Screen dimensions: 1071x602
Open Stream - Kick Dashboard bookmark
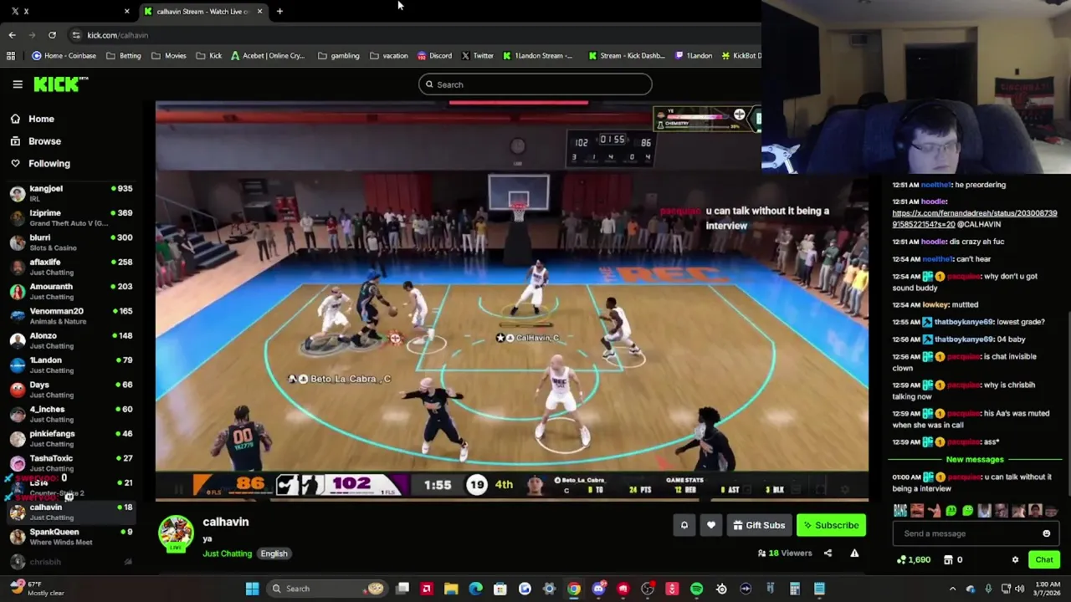(627, 56)
